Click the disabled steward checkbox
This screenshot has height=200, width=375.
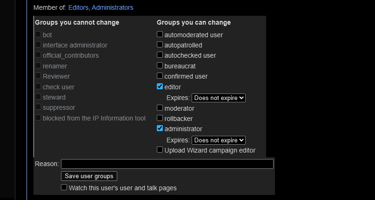tap(38, 97)
